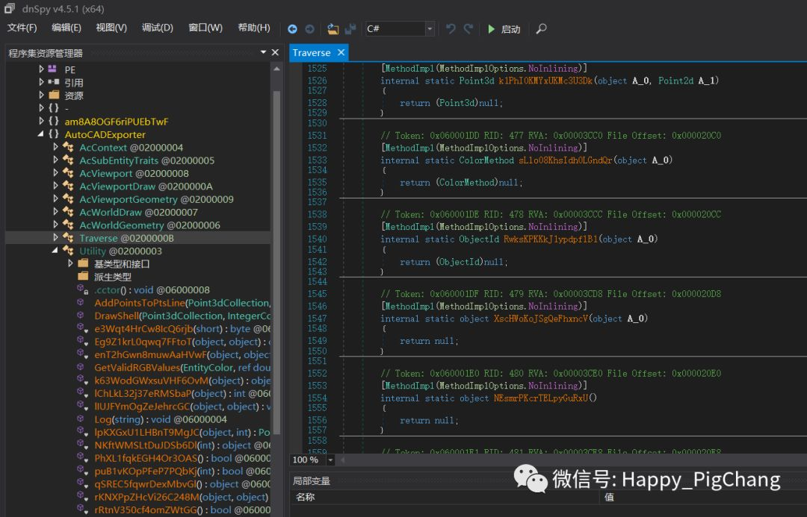Open search with the magnifier icon

tap(542, 29)
